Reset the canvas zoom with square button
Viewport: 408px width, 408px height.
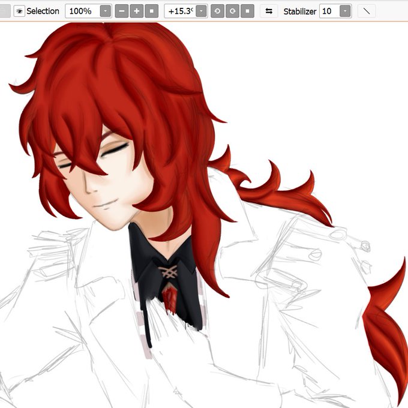[152, 11]
